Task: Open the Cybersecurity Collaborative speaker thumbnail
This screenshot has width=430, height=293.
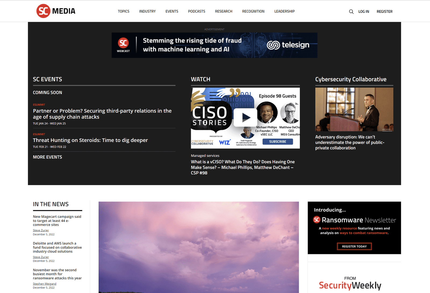Action: point(354,109)
